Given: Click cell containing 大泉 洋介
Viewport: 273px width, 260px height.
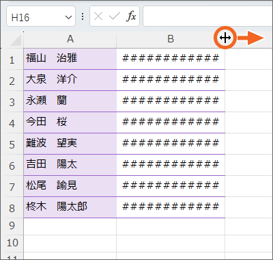Looking at the screenshot, I should click(70, 80).
